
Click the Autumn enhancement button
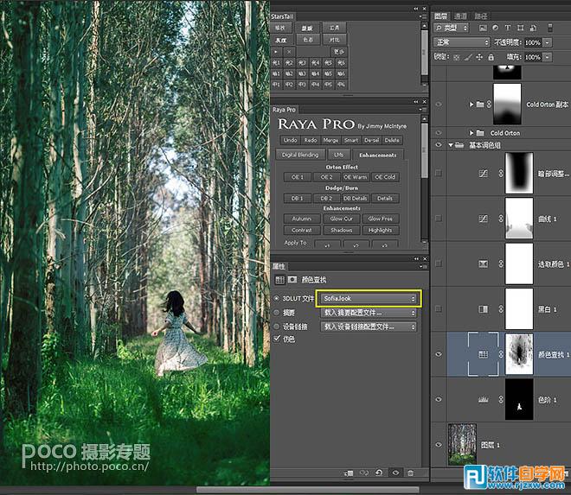(x=302, y=219)
